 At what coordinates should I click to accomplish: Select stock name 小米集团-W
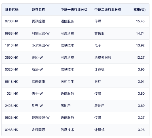41,45
